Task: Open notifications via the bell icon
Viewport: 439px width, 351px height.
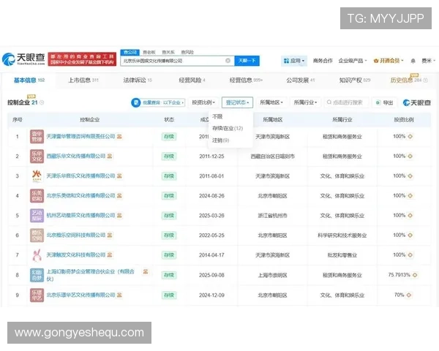Action: [413, 61]
